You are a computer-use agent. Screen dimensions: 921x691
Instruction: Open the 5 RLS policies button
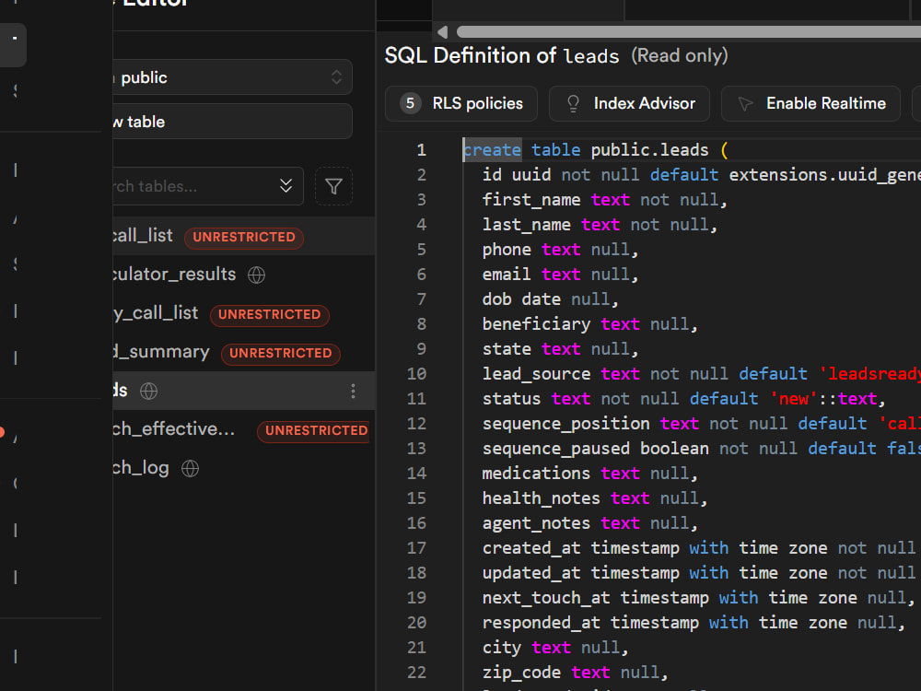(461, 104)
